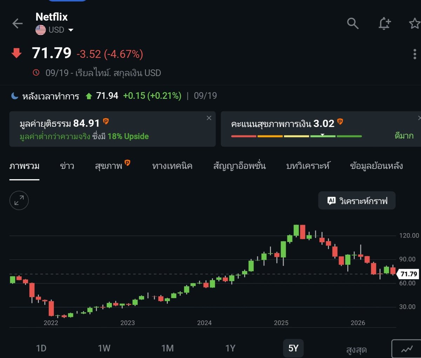Tap the tallest green candle at the 2025 peak
Viewport: 421px width, 358px height.
[x=296, y=230]
